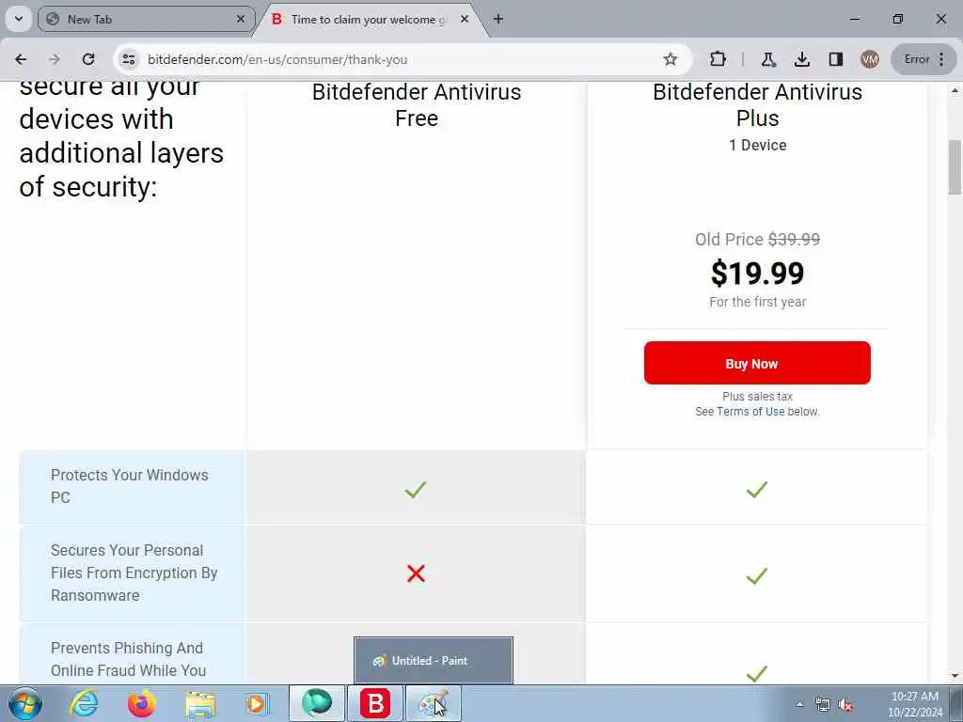The image size is (963, 722).
Task: Open the taskbar clock and date
Action: click(x=914, y=704)
